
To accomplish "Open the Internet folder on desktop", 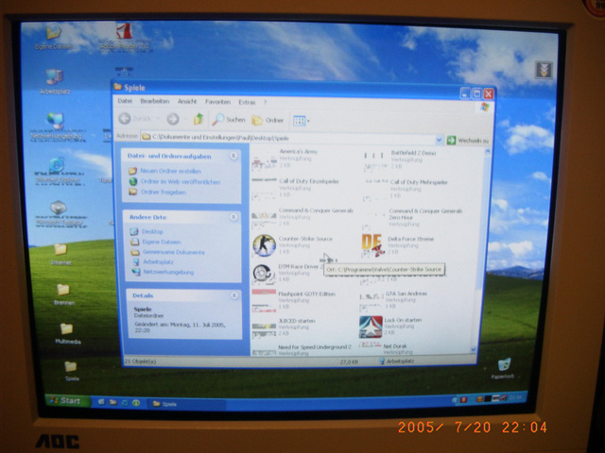I will point(60,255).
